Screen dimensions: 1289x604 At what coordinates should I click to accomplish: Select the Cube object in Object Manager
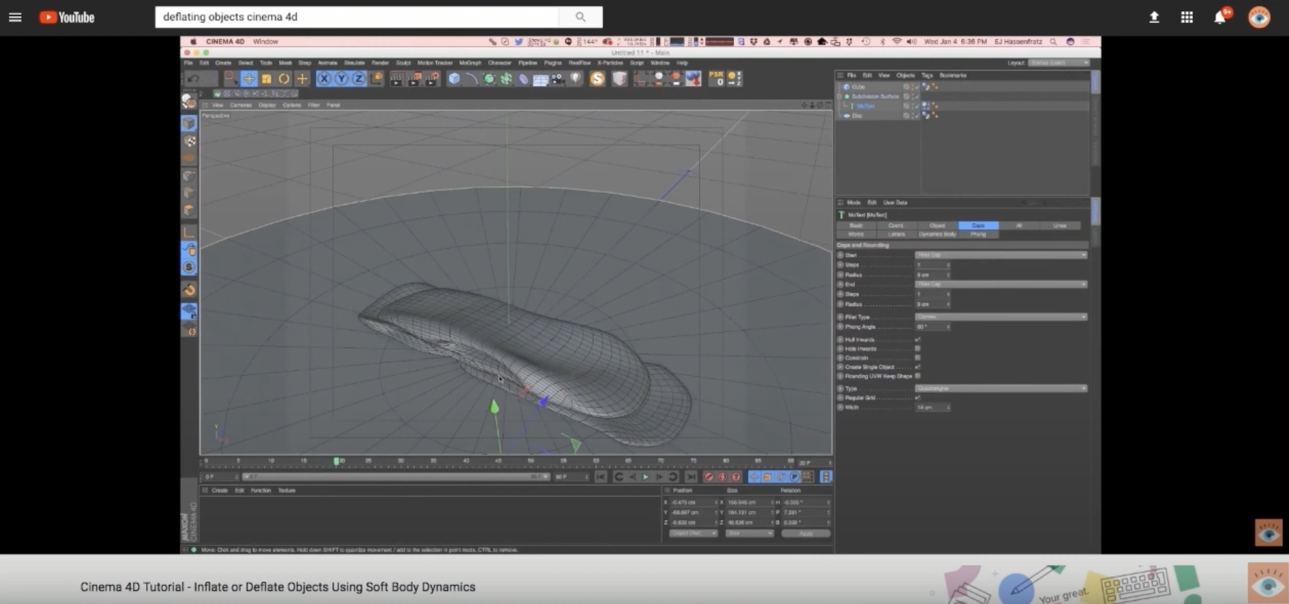[858, 87]
